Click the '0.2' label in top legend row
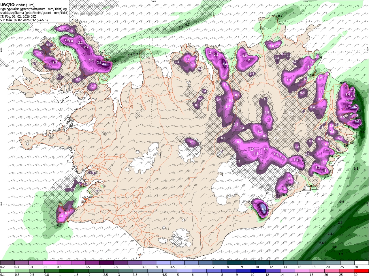Viewport: 369px width, 277px height. tap(2, 267)
